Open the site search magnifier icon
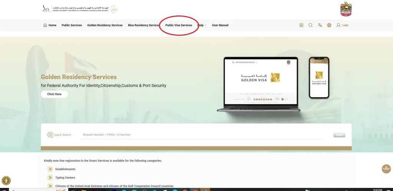 (310, 25)
